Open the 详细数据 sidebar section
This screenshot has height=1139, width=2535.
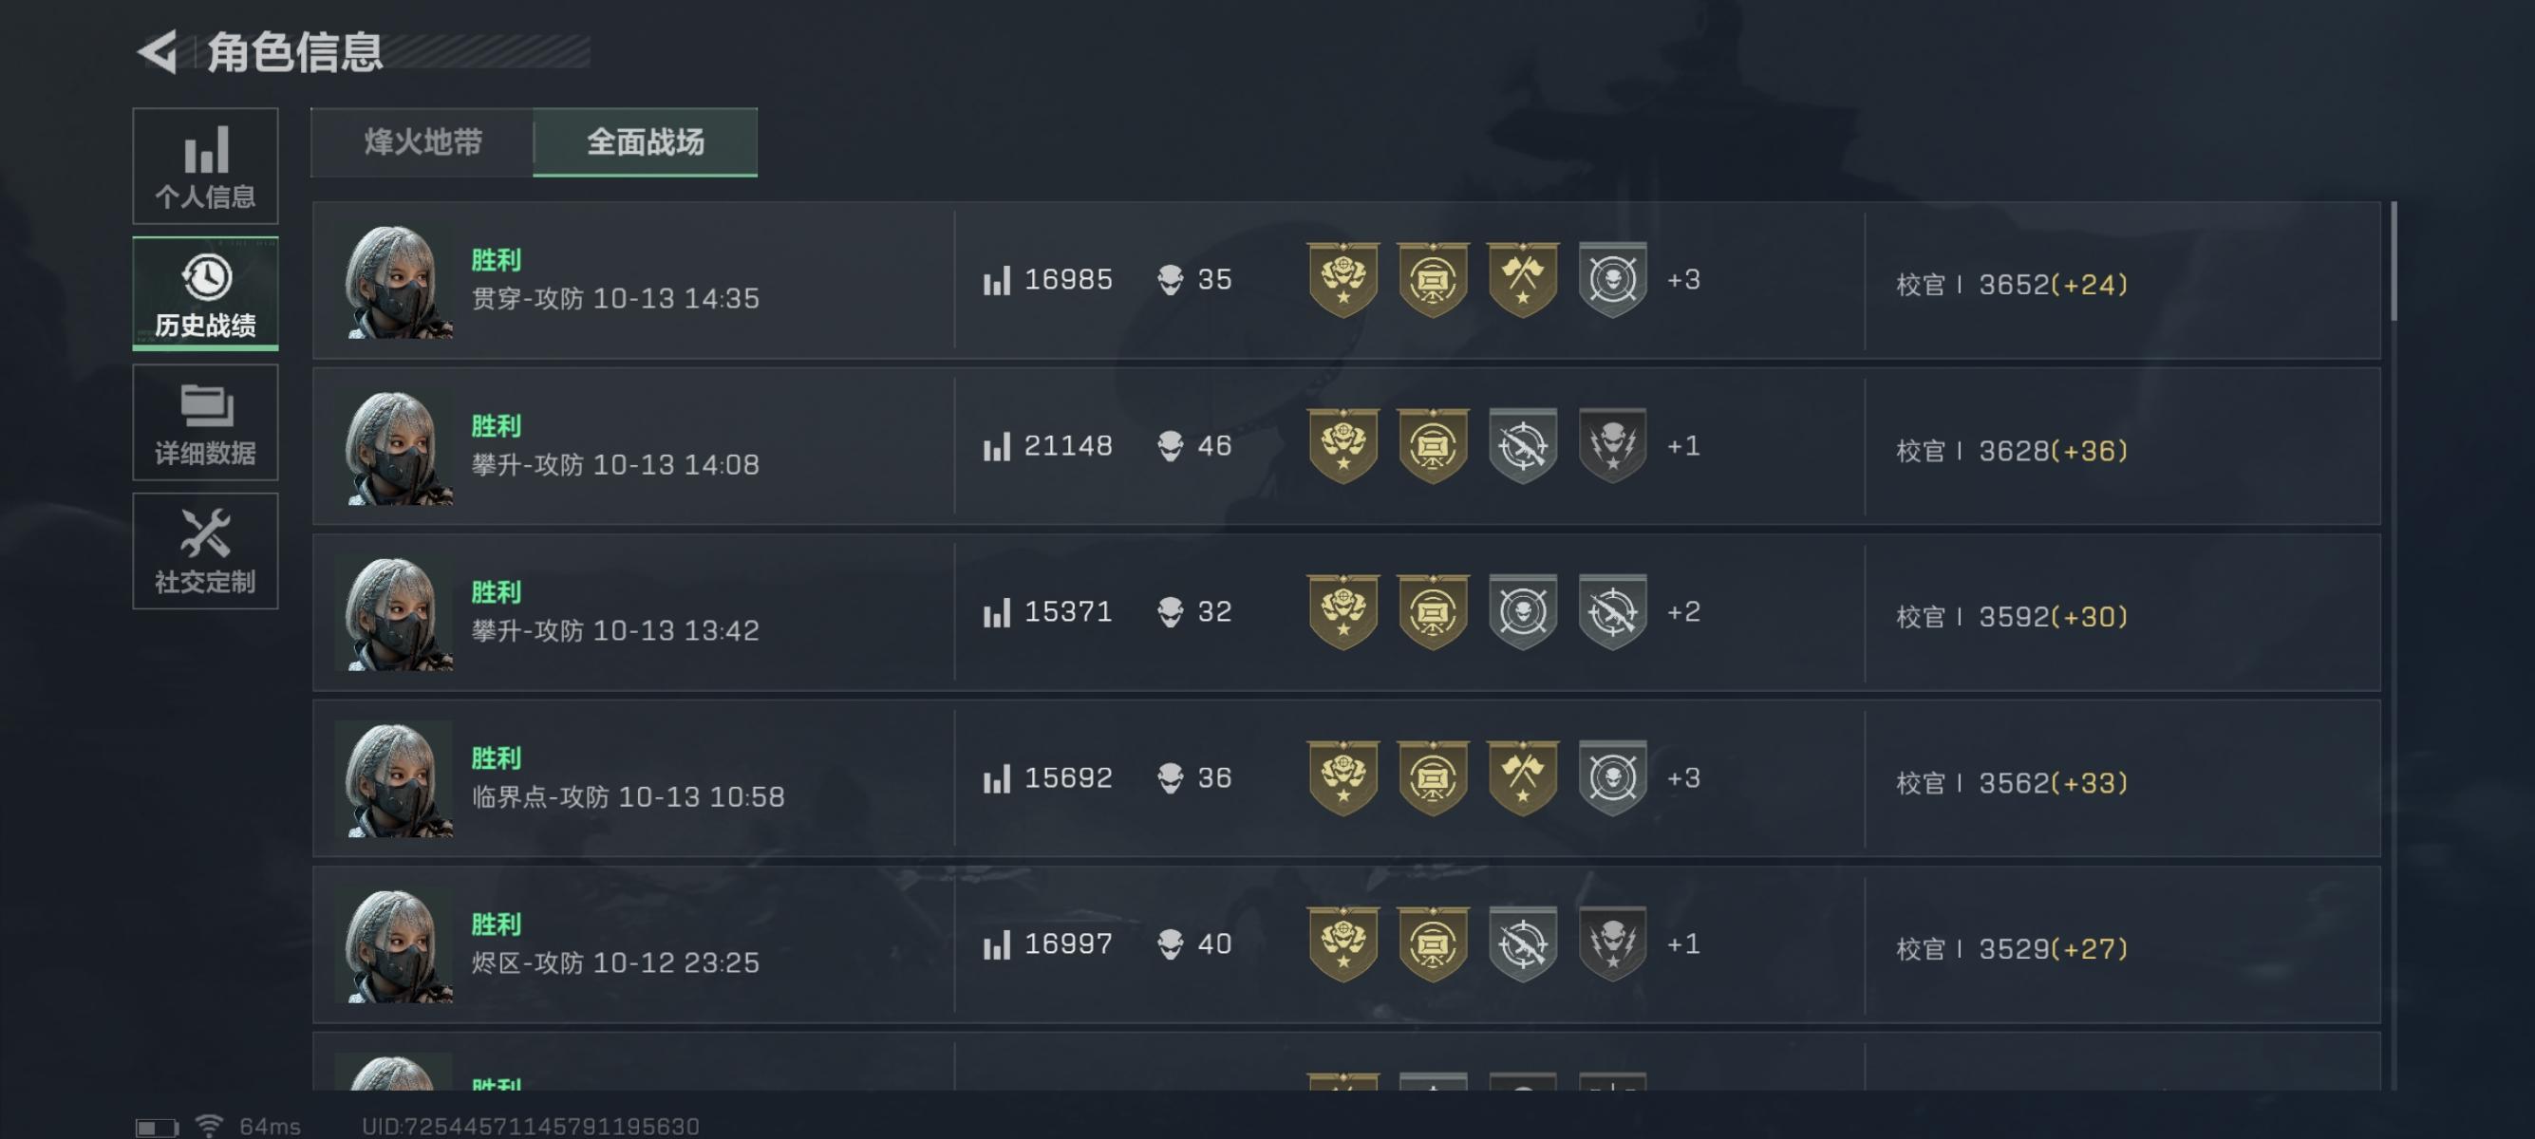click(205, 422)
